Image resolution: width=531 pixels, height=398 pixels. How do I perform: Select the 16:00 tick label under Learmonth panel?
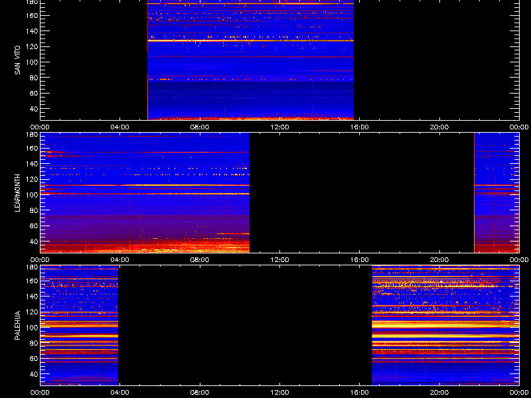point(360,260)
